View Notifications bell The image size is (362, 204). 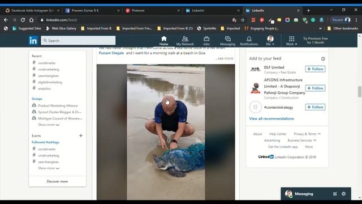(249, 41)
